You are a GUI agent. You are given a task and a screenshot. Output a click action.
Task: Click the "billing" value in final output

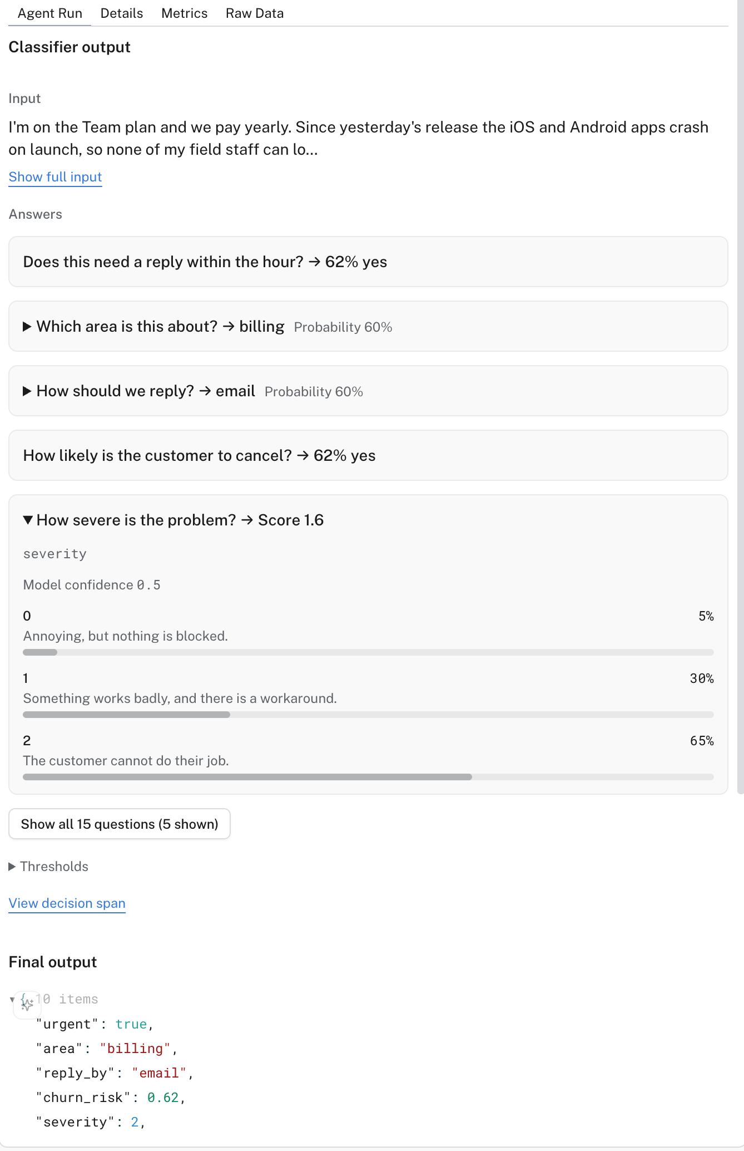135,1049
